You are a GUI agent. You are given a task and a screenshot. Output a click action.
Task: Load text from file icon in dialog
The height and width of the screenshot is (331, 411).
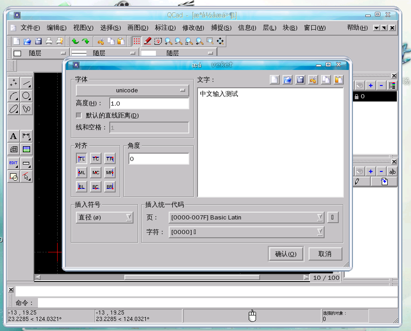click(x=287, y=80)
